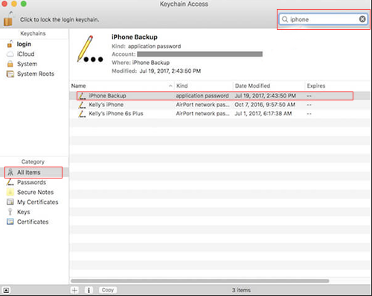Screen dimensions: 372x296
Task: Click the padlock to lock login keychain
Action: click(8, 19)
